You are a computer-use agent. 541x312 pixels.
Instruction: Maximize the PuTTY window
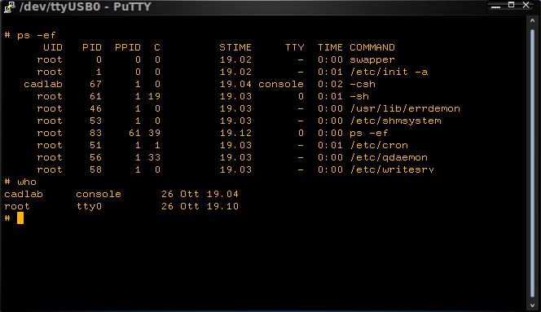pos(512,5)
